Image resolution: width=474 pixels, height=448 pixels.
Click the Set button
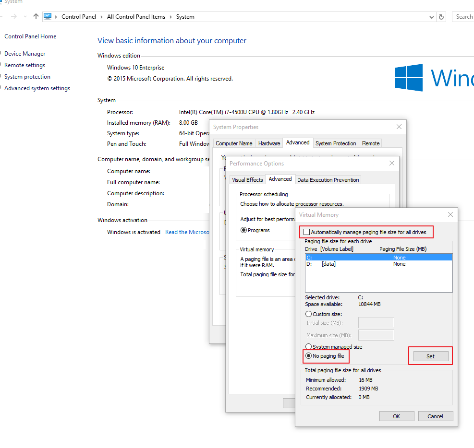[430, 355]
